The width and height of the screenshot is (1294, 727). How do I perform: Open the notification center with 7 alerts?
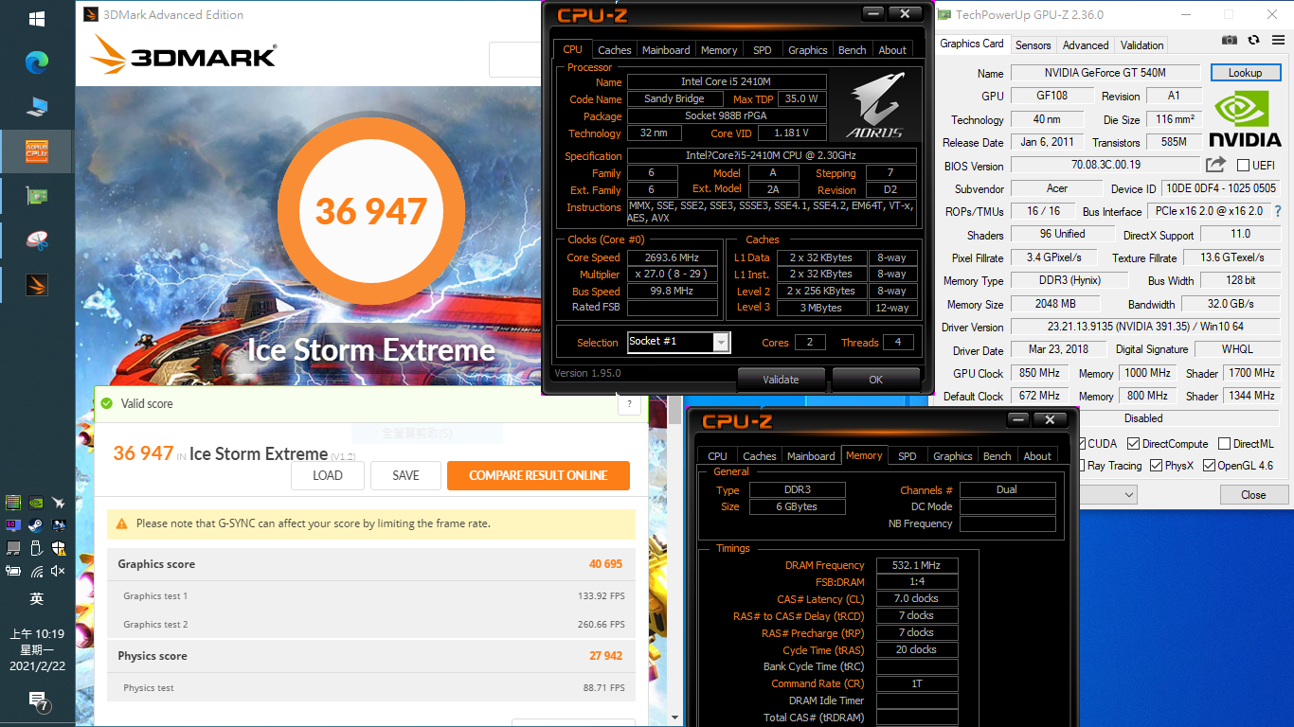(38, 700)
